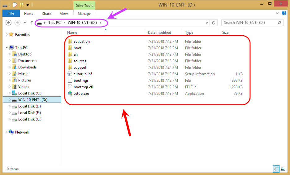Viewport: 290px width, 175px height.
Task: Select Local Disk (F:) in navigation pane
Action: click(29, 113)
